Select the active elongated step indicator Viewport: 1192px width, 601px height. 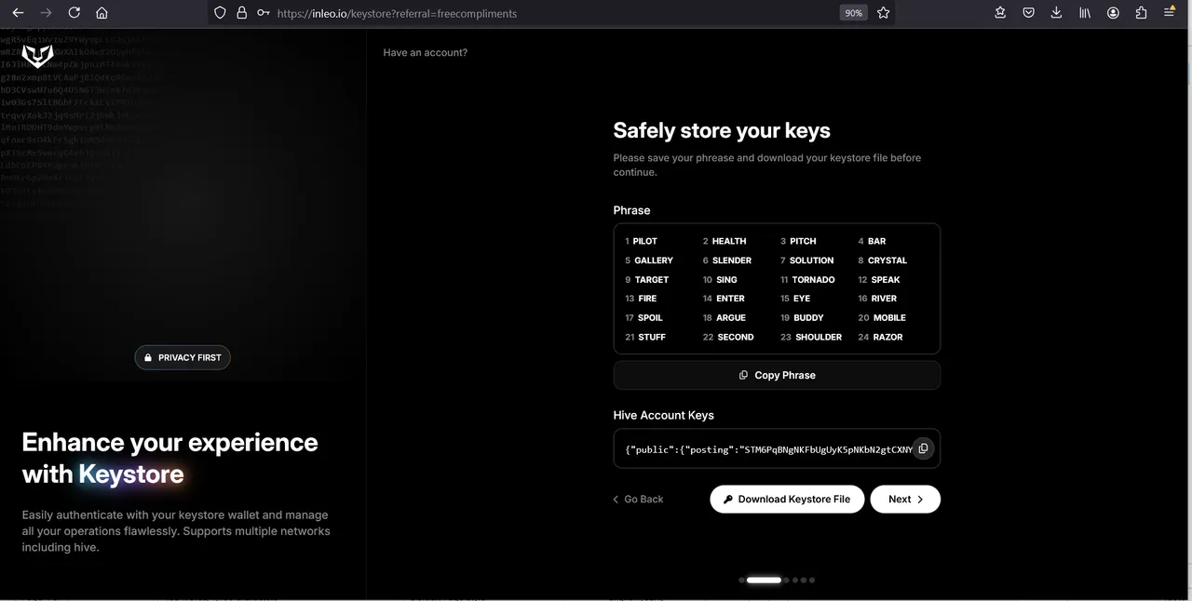pyautogui.click(x=764, y=580)
